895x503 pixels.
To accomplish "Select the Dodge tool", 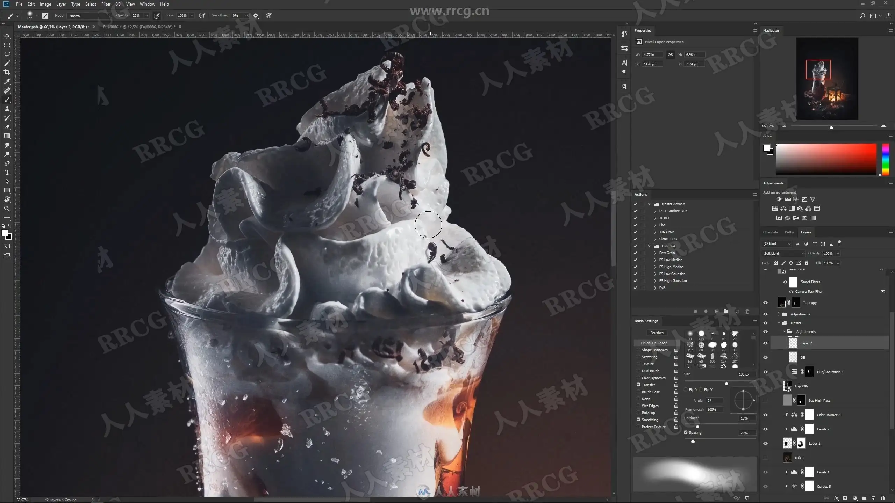I will [7, 154].
